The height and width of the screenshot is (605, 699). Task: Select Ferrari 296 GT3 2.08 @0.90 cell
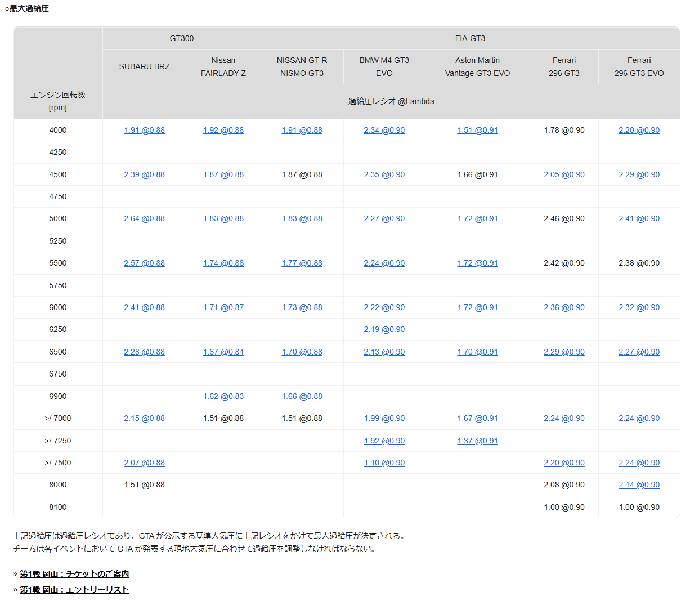[x=564, y=485]
